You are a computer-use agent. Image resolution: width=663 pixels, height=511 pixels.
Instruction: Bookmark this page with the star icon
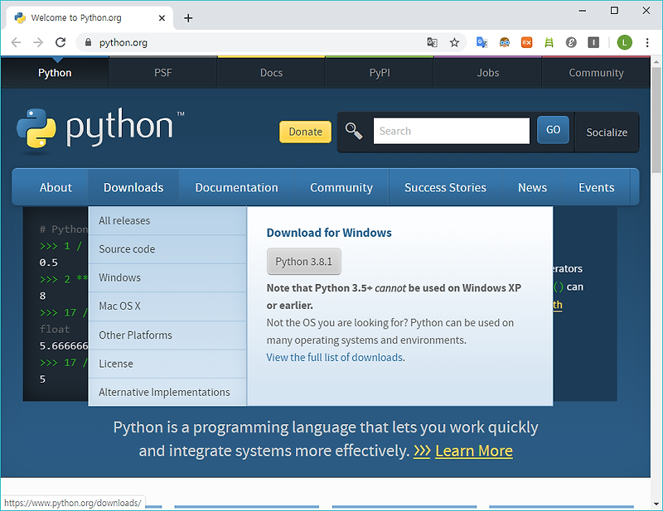[x=454, y=42]
